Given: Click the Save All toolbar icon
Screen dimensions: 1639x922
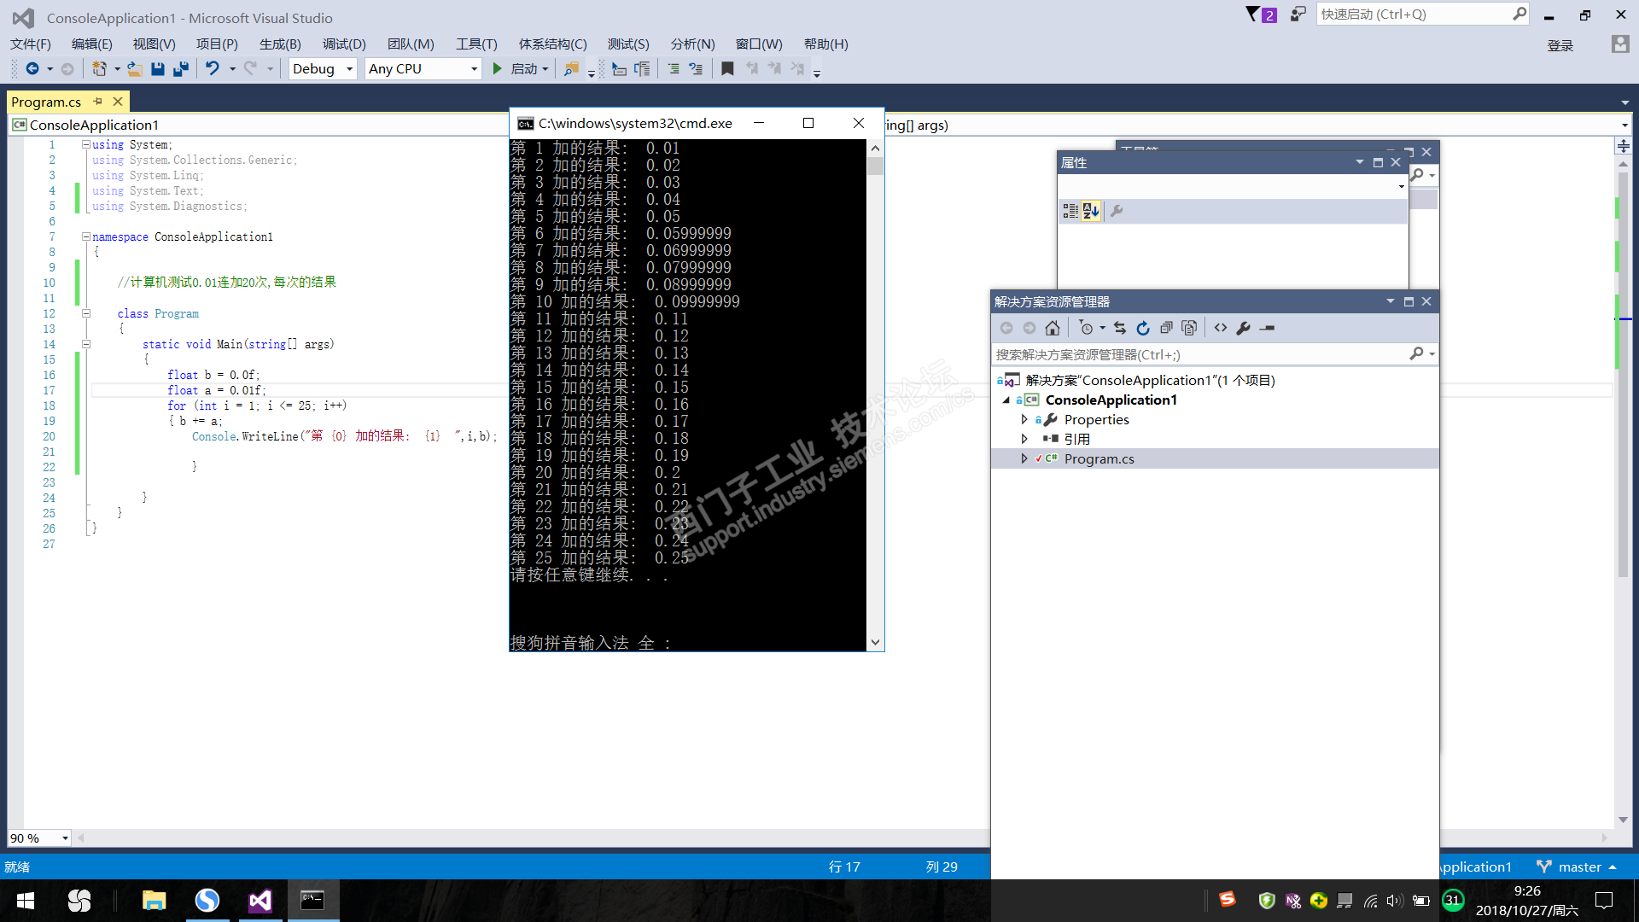Looking at the screenshot, I should click(180, 69).
